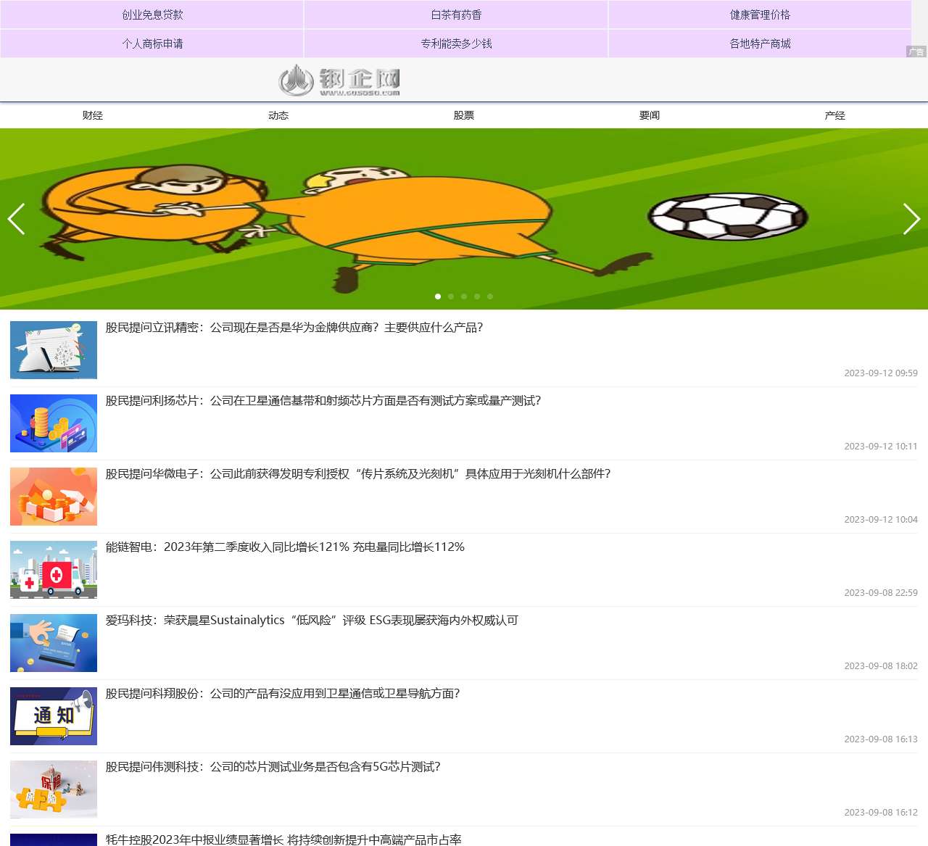Screen dimensions: 928x846
Task: Click the 创业免息贷款 ad link
Action: [x=152, y=14]
